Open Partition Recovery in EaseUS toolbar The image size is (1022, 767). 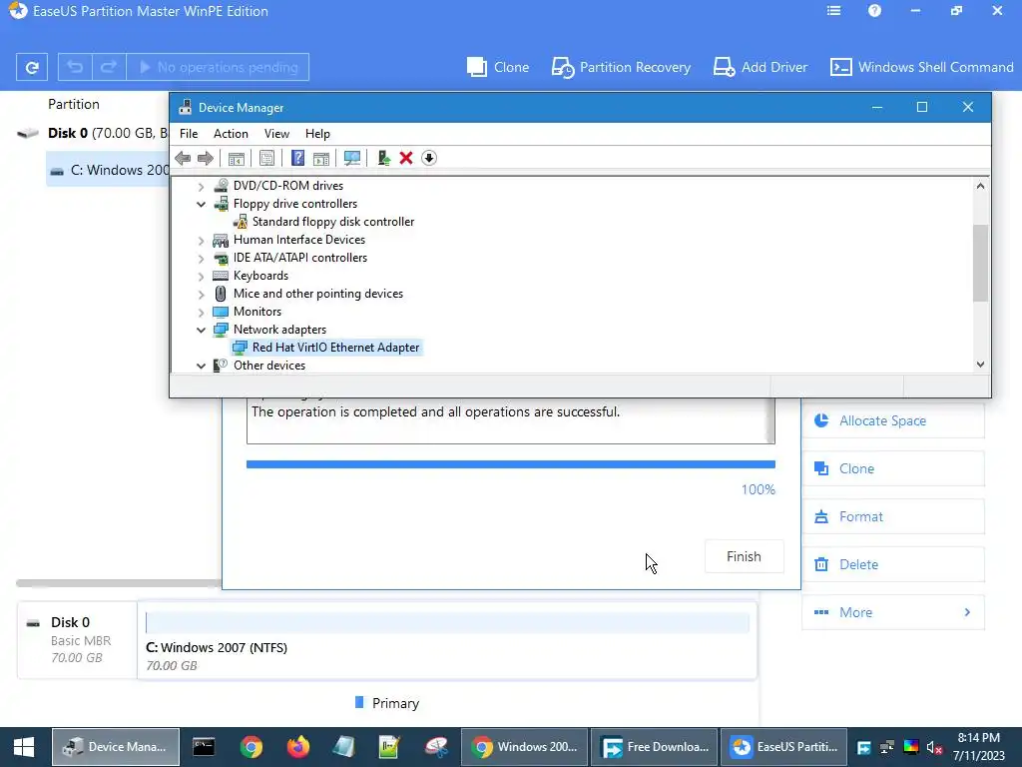(621, 67)
